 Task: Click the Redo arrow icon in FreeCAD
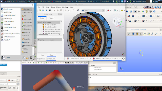coord(69,10)
